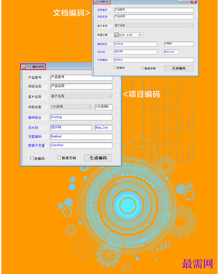Click the 产品型号 input field

[81, 77]
